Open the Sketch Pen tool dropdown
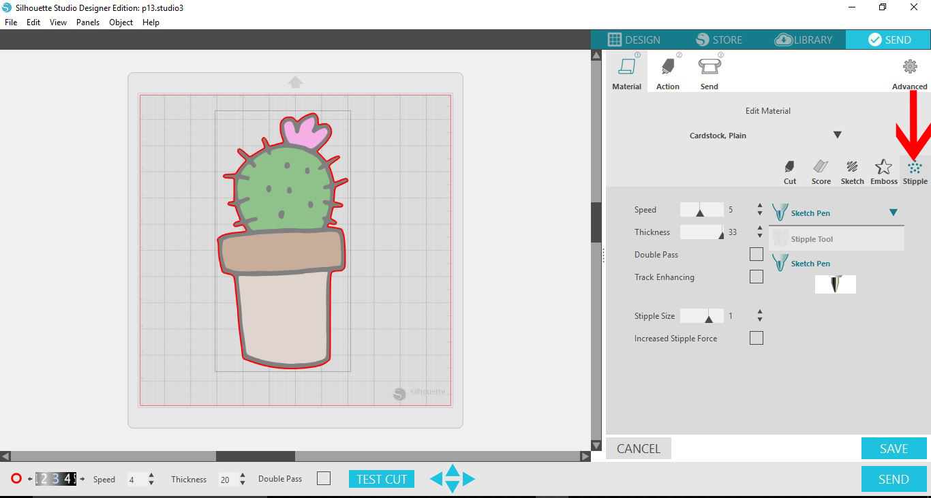 (893, 213)
